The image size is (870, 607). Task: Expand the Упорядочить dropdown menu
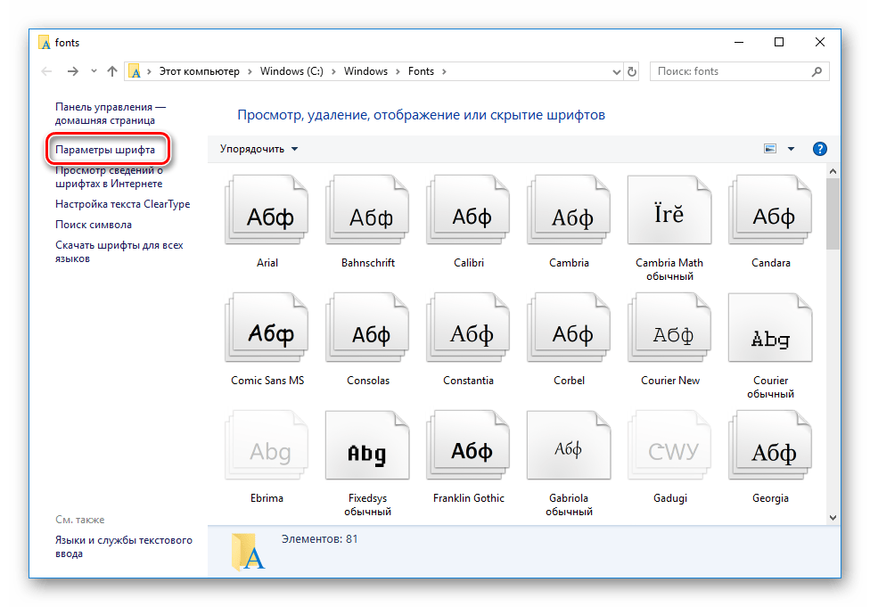259,149
